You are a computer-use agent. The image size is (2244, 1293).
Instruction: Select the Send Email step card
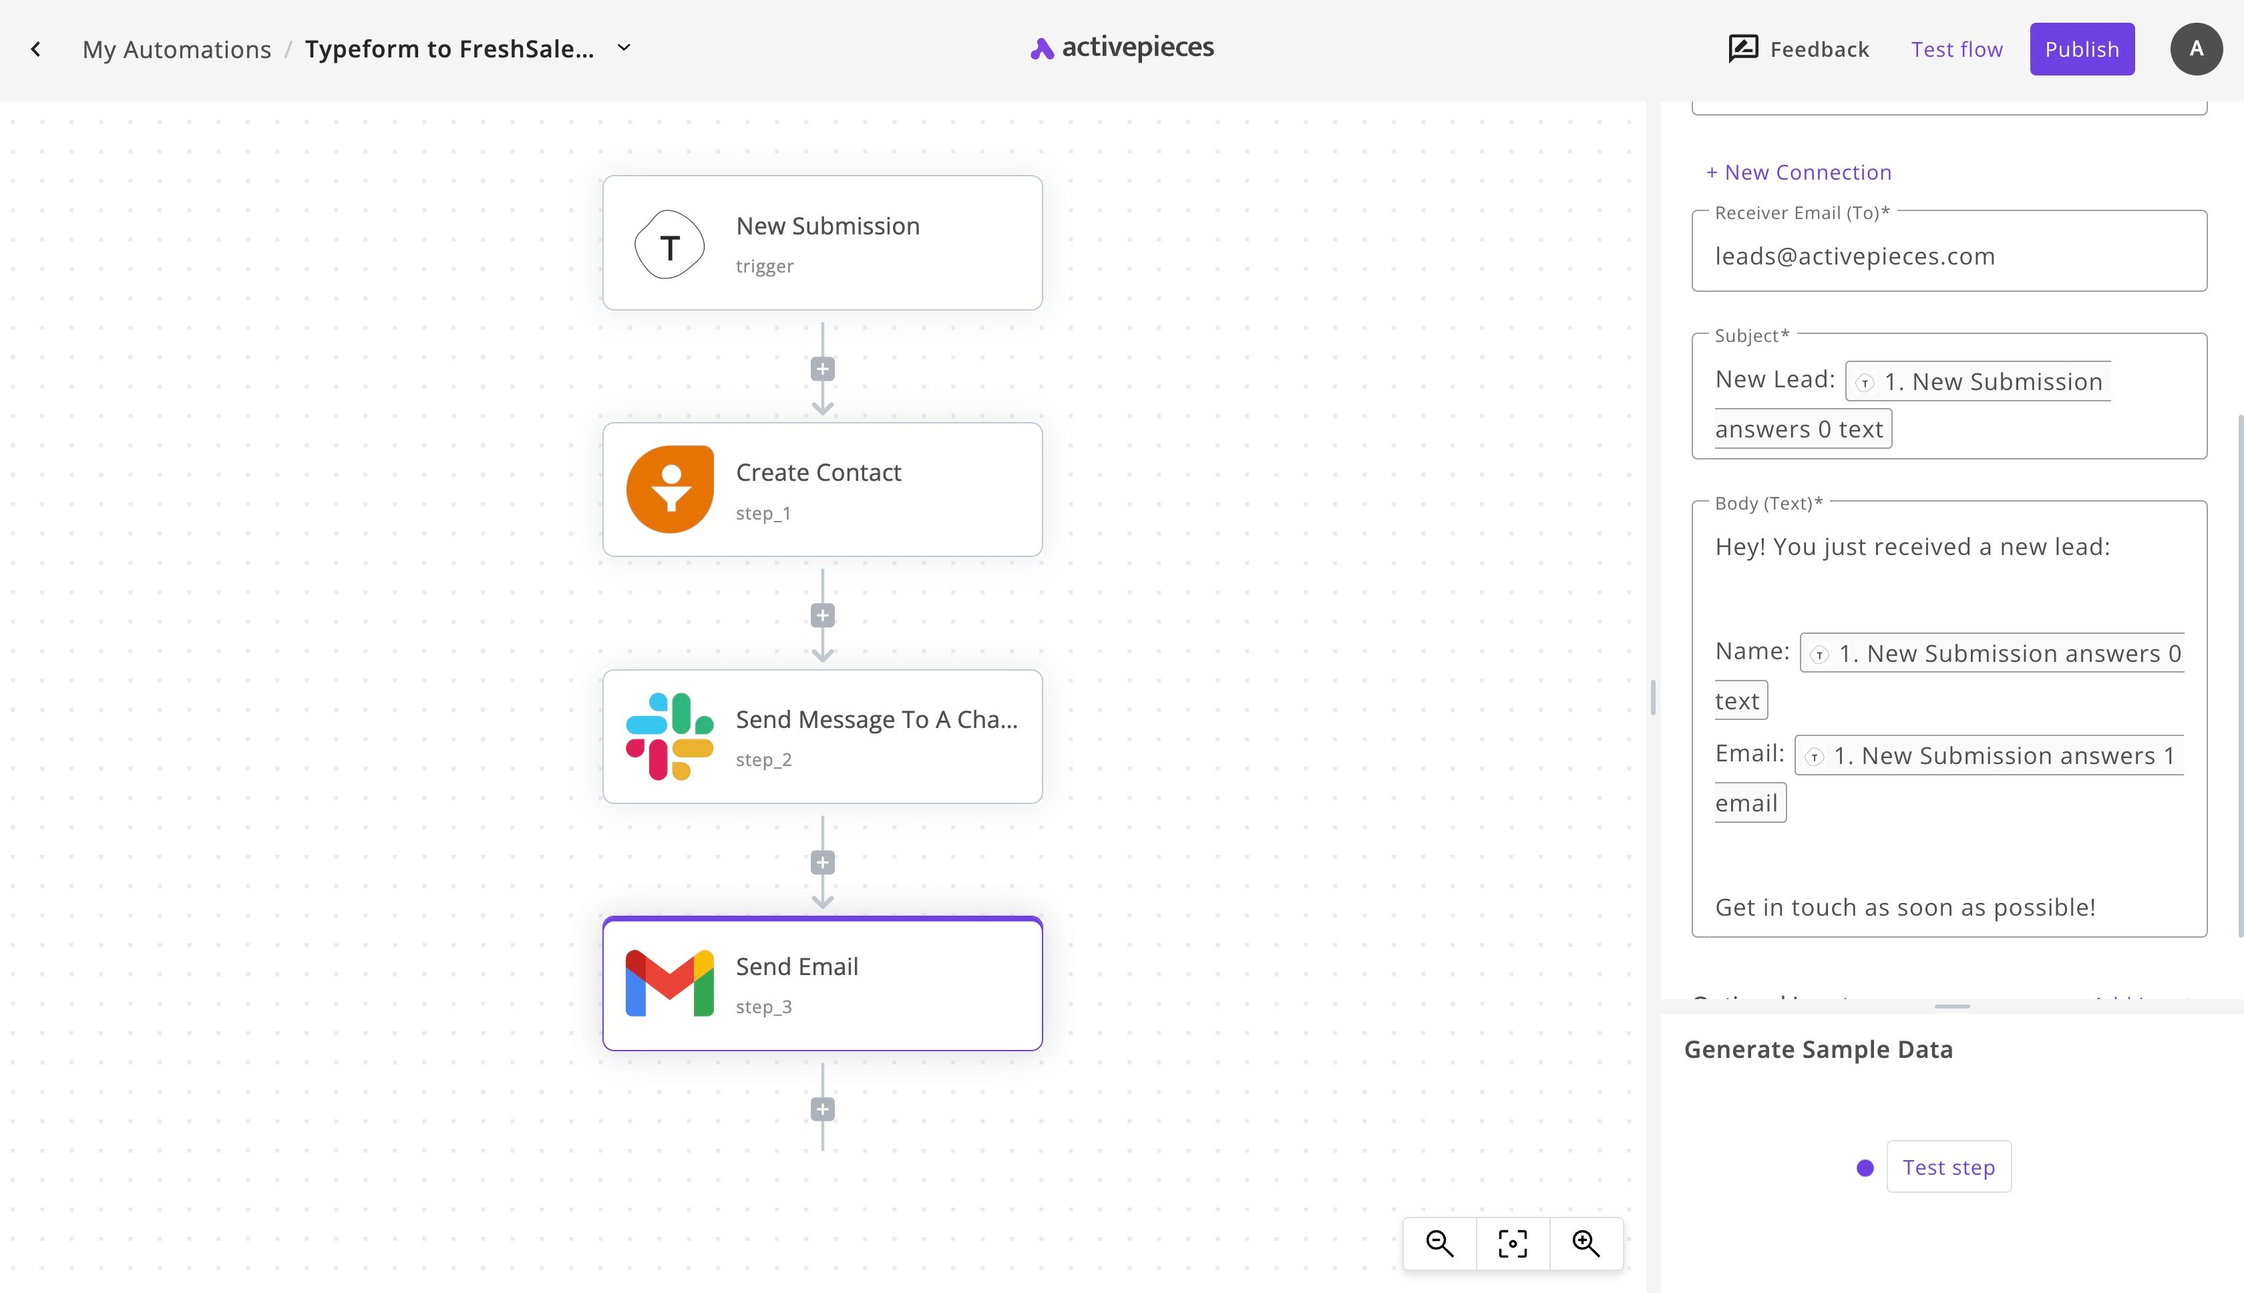pyautogui.click(x=822, y=984)
